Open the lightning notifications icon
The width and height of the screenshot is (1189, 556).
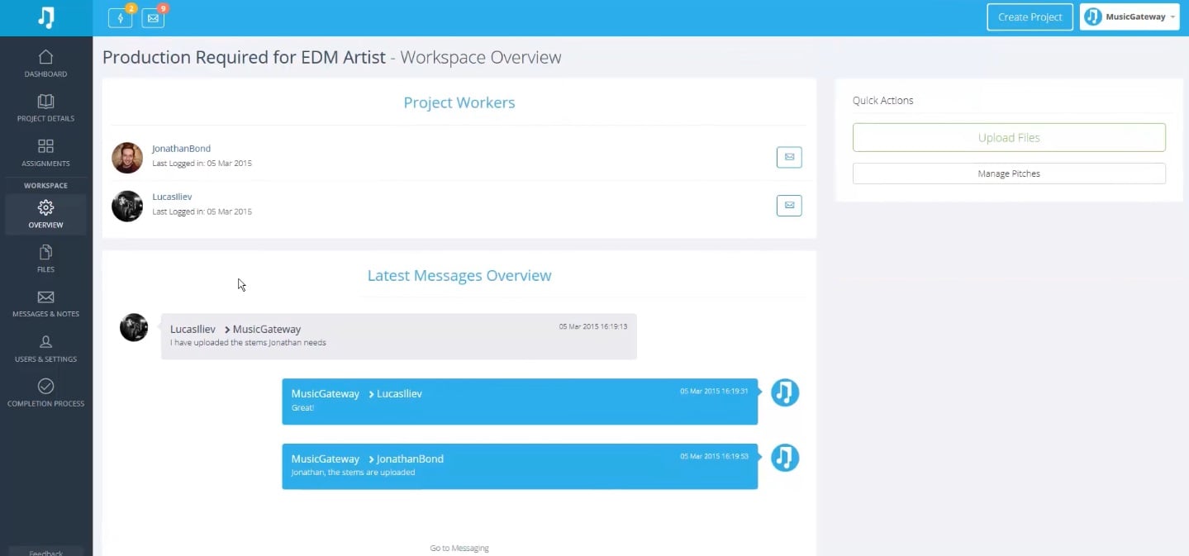click(x=120, y=17)
